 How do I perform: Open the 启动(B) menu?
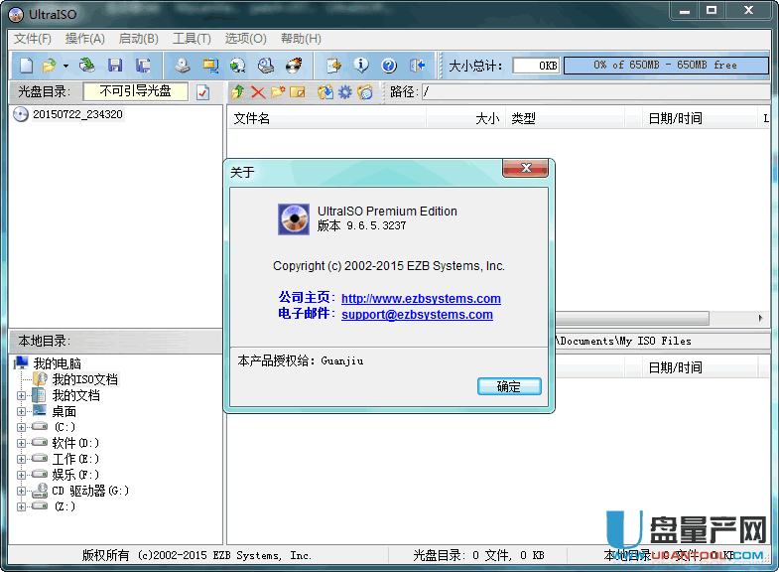click(x=138, y=39)
